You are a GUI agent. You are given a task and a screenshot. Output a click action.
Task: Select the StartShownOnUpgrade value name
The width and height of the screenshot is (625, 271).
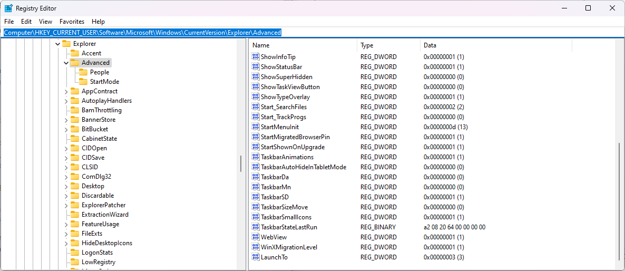pos(292,147)
